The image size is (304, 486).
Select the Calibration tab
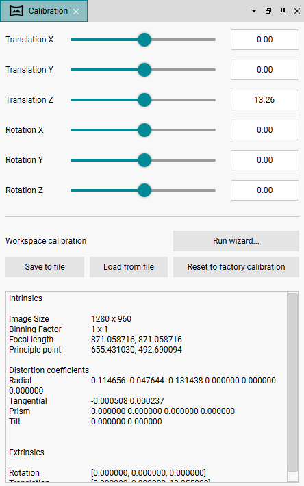coord(44,11)
